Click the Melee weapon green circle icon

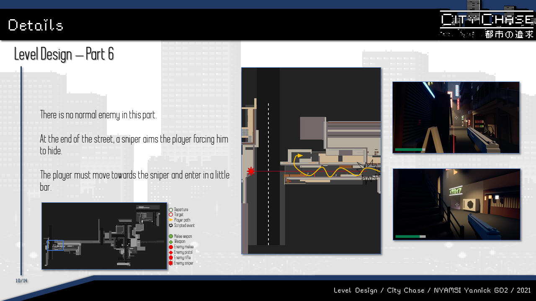click(171, 237)
